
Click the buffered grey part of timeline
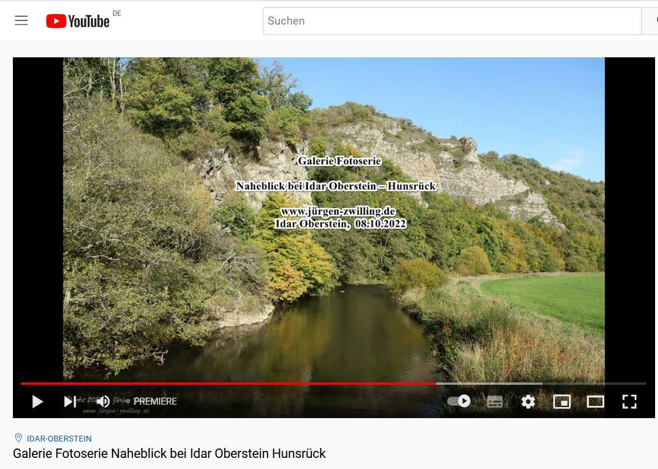click(x=489, y=384)
